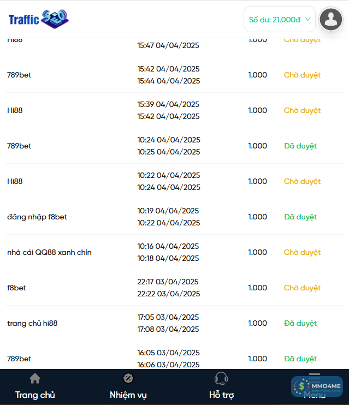Viewport: 349px width, 405px height.
Task: Select the 789bet row at 15:42 04/04/2025
Action: click(x=19, y=75)
